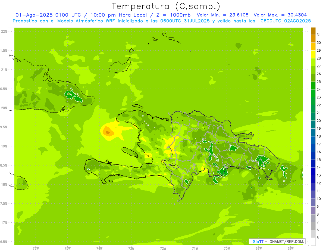326x252 pixels.
Task: Click the purple swatch between 8 and 9
Action: pyautogui.click(x=313, y=210)
